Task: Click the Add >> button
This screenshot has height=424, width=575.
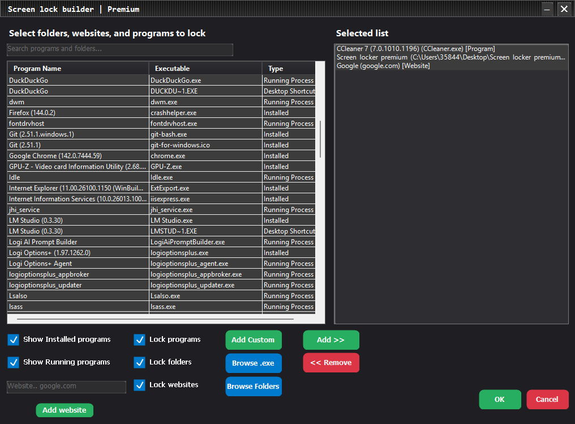Action: coord(331,340)
